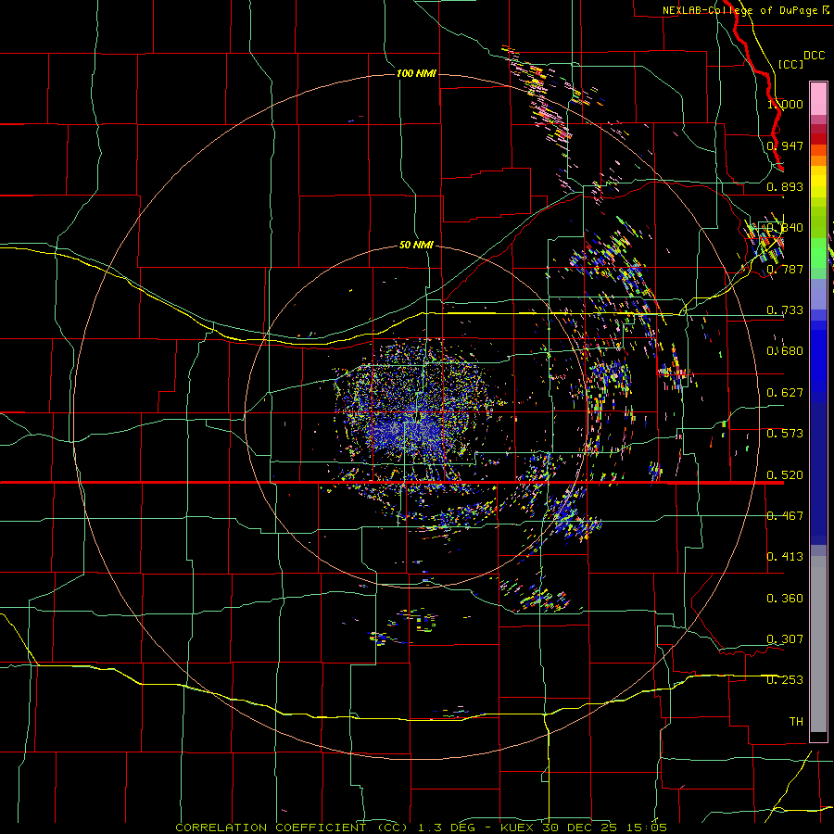Select the 0.840 scale value
Viewport: 834px width, 834px height.
(785, 228)
